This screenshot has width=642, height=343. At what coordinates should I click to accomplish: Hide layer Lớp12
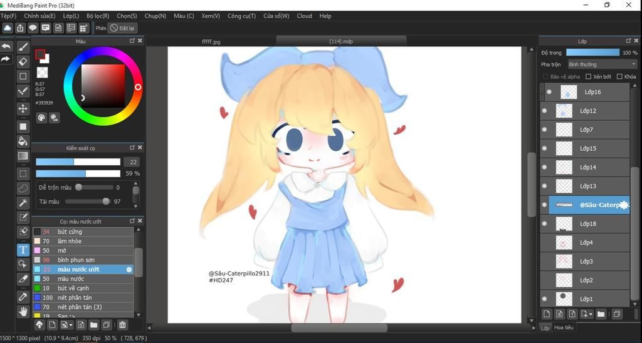pyautogui.click(x=545, y=111)
